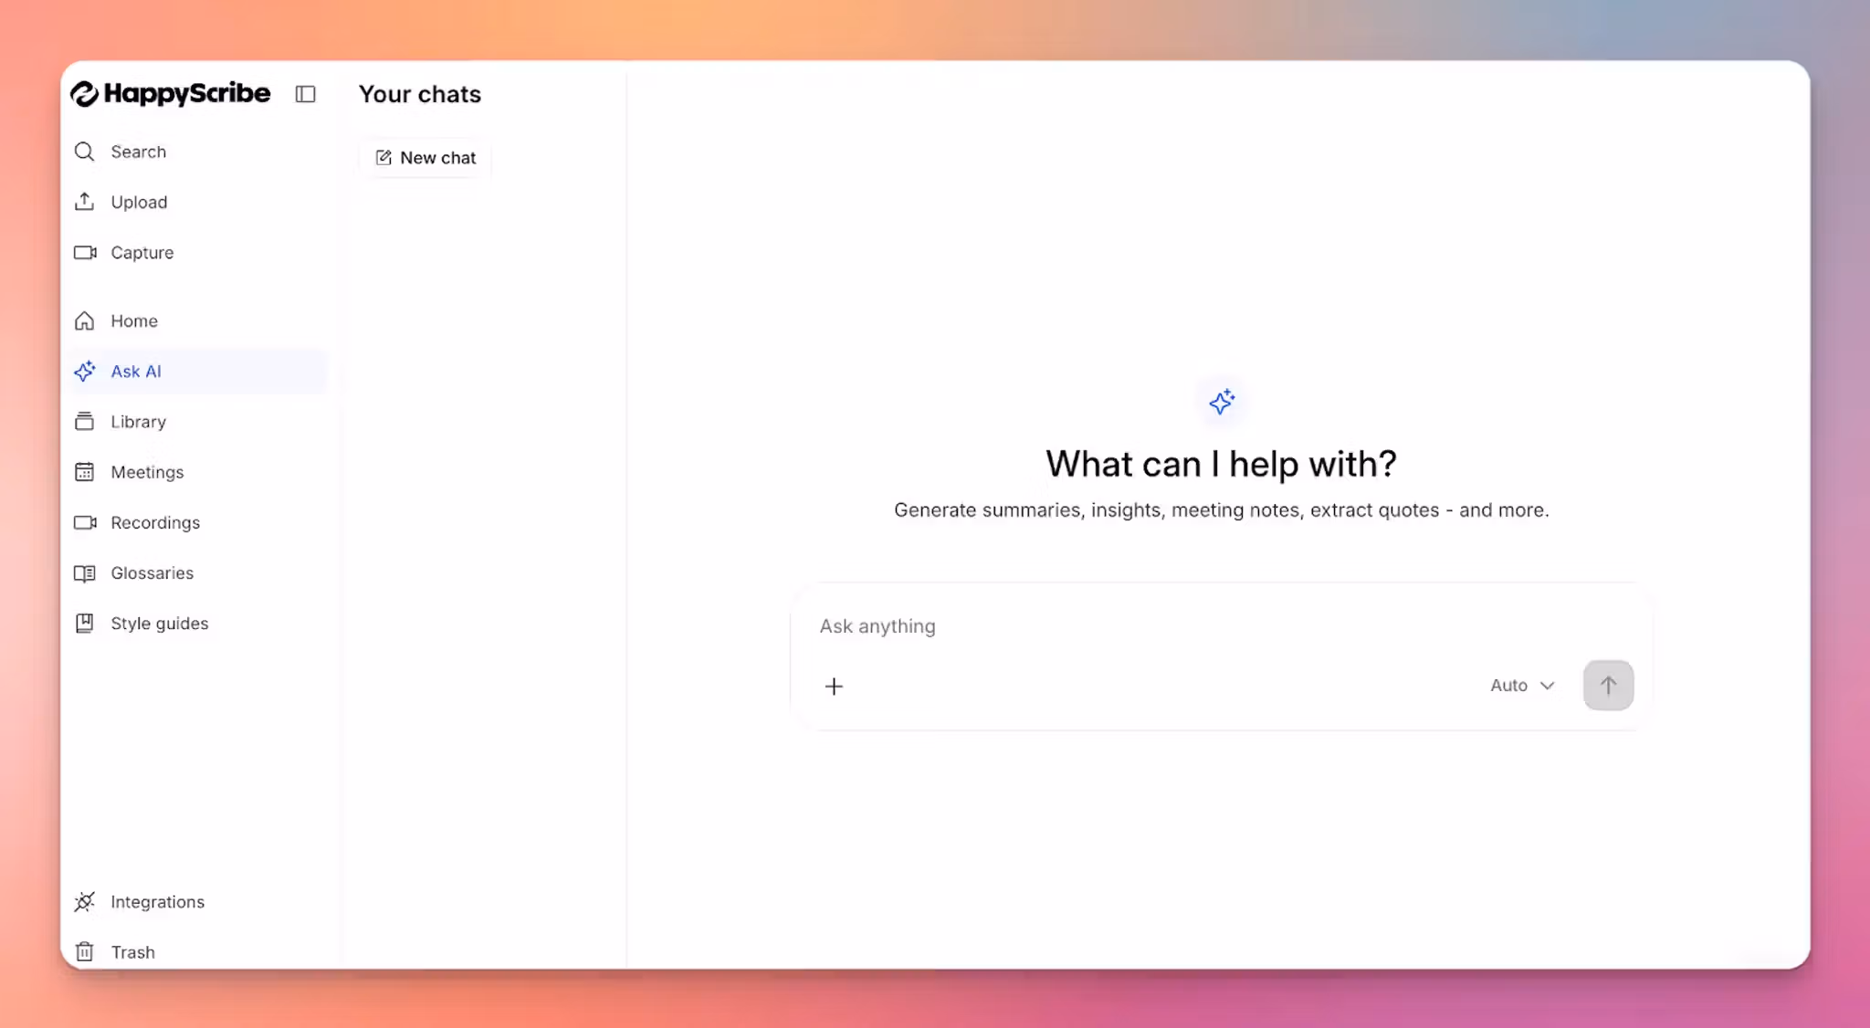This screenshot has width=1870, height=1028.
Task: Open the Auto model selector dropdown
Action: pos(1519,685)
